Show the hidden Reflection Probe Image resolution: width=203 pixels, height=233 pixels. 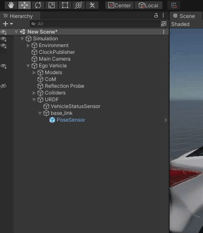click(3, 86)
